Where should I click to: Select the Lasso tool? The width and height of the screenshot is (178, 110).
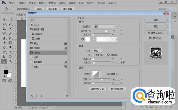click(4, 24)
